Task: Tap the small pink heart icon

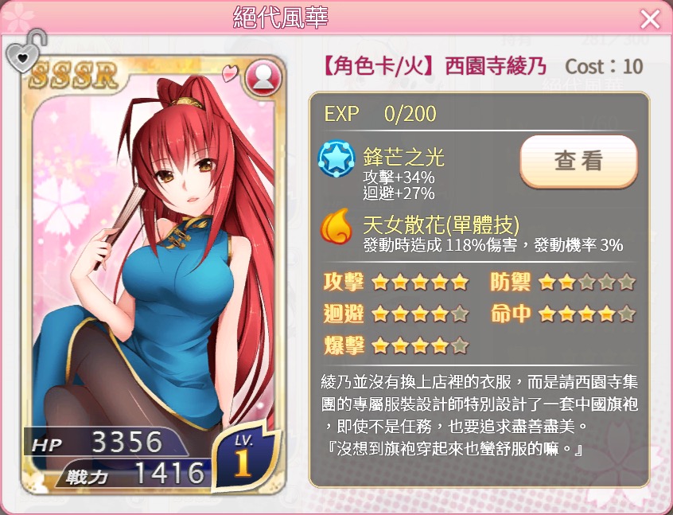Action: tap(230, 72)
